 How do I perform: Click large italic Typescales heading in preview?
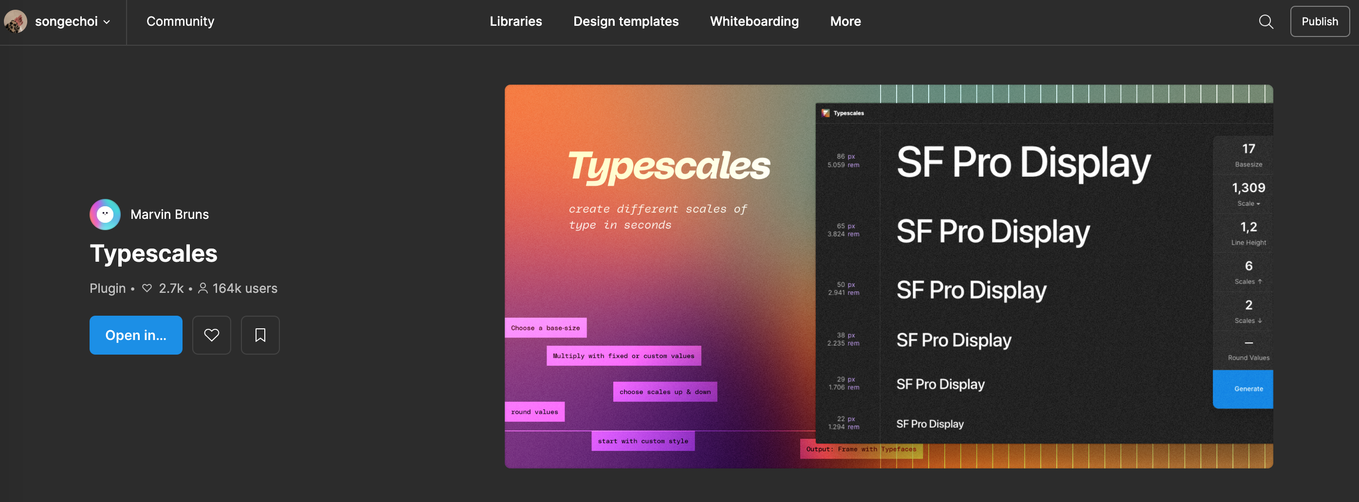(669, 167)
